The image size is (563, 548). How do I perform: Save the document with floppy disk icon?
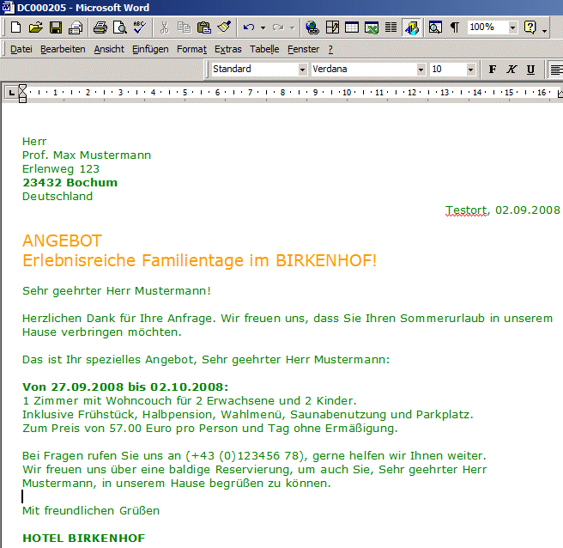(x=56, y=27)
